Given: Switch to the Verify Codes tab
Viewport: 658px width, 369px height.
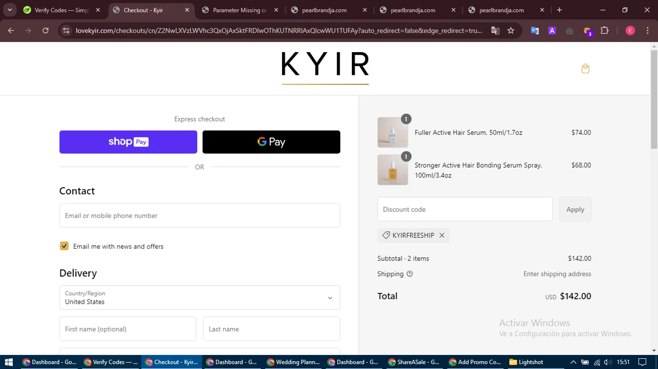Looking at the screenshot, I should [61, 10].
